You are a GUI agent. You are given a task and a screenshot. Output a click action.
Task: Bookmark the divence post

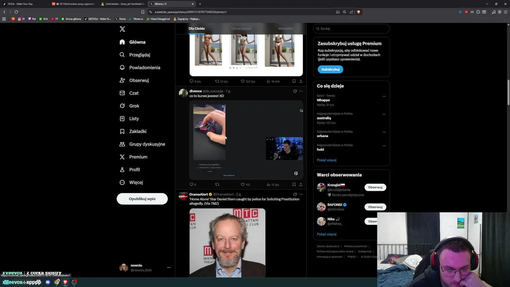294,185
